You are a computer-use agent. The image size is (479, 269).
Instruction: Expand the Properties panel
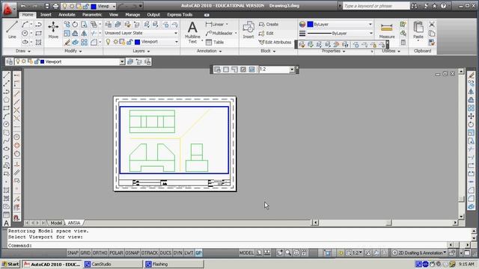333,51
